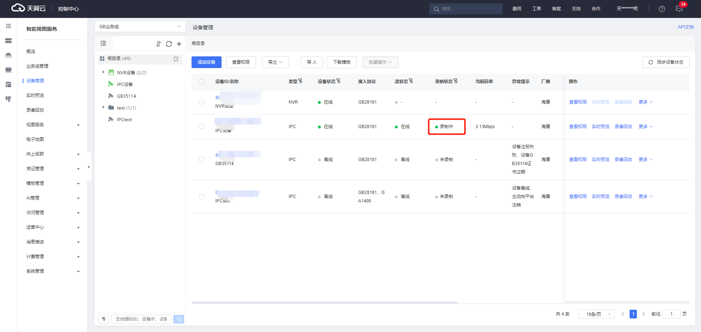The width and height of the screenshot is (701, 332).
Task: Click the shield icon in left rail
Action: pyautogui.click(x=8, y=99)
